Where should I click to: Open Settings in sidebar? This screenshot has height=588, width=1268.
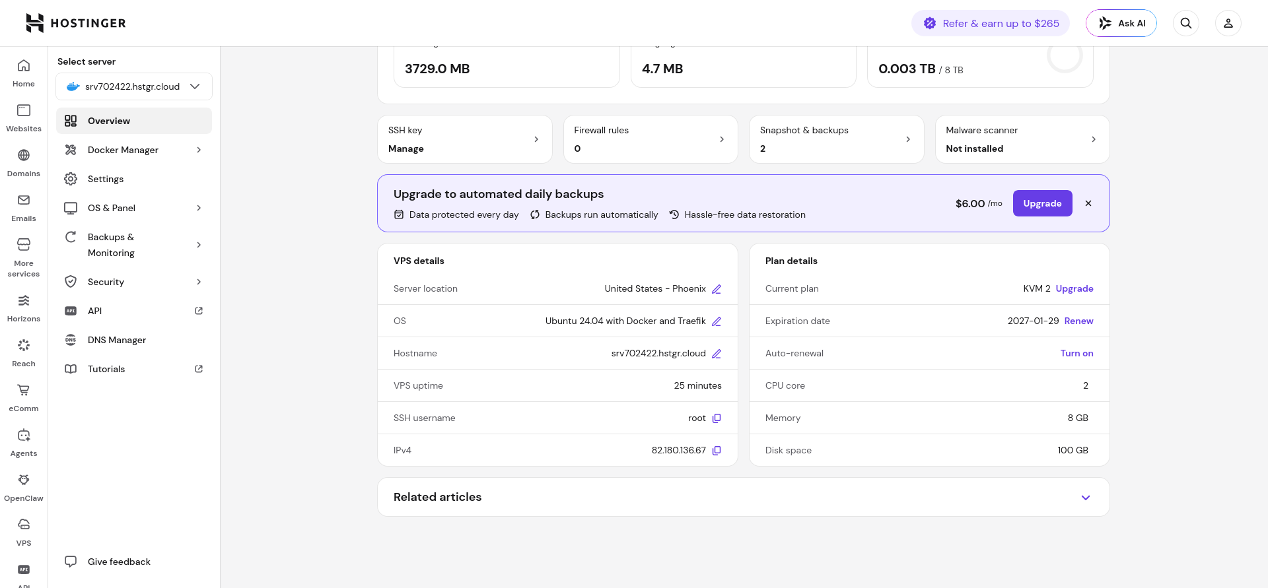pos(134,179)
